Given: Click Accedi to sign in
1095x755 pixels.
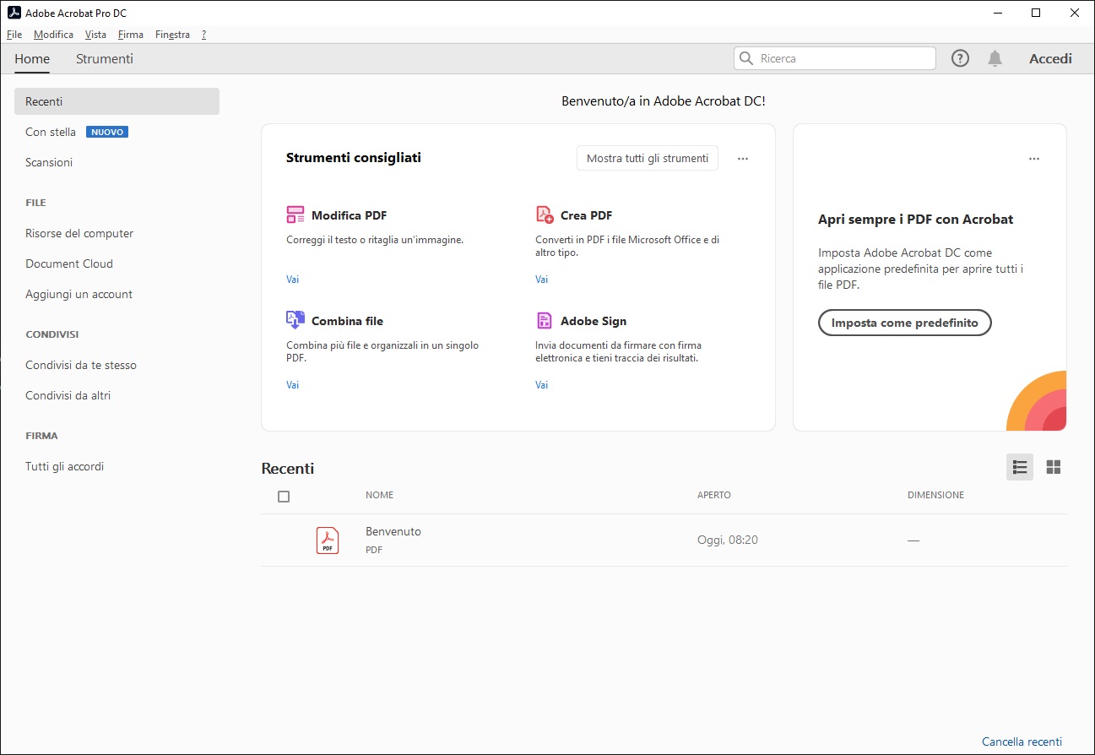Looking at the screenshot, I should click(x=1050, y=58).
